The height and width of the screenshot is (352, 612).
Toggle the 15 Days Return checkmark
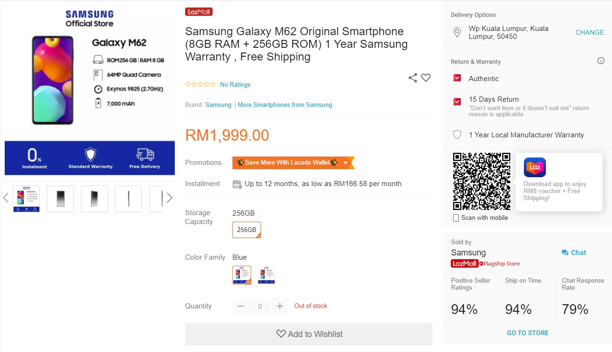point(457,101)
